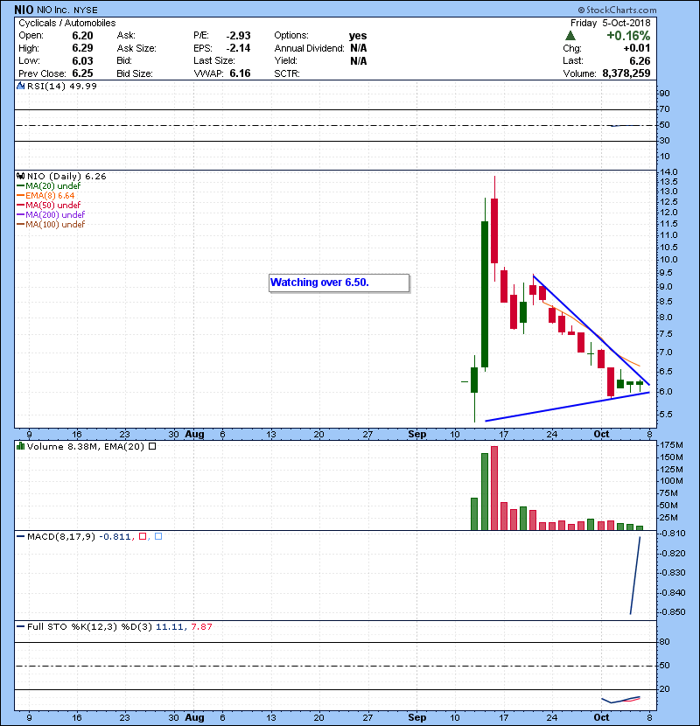
Task: Click the empty square after EMA(20) in Volume legend
Action: [152, 446]
